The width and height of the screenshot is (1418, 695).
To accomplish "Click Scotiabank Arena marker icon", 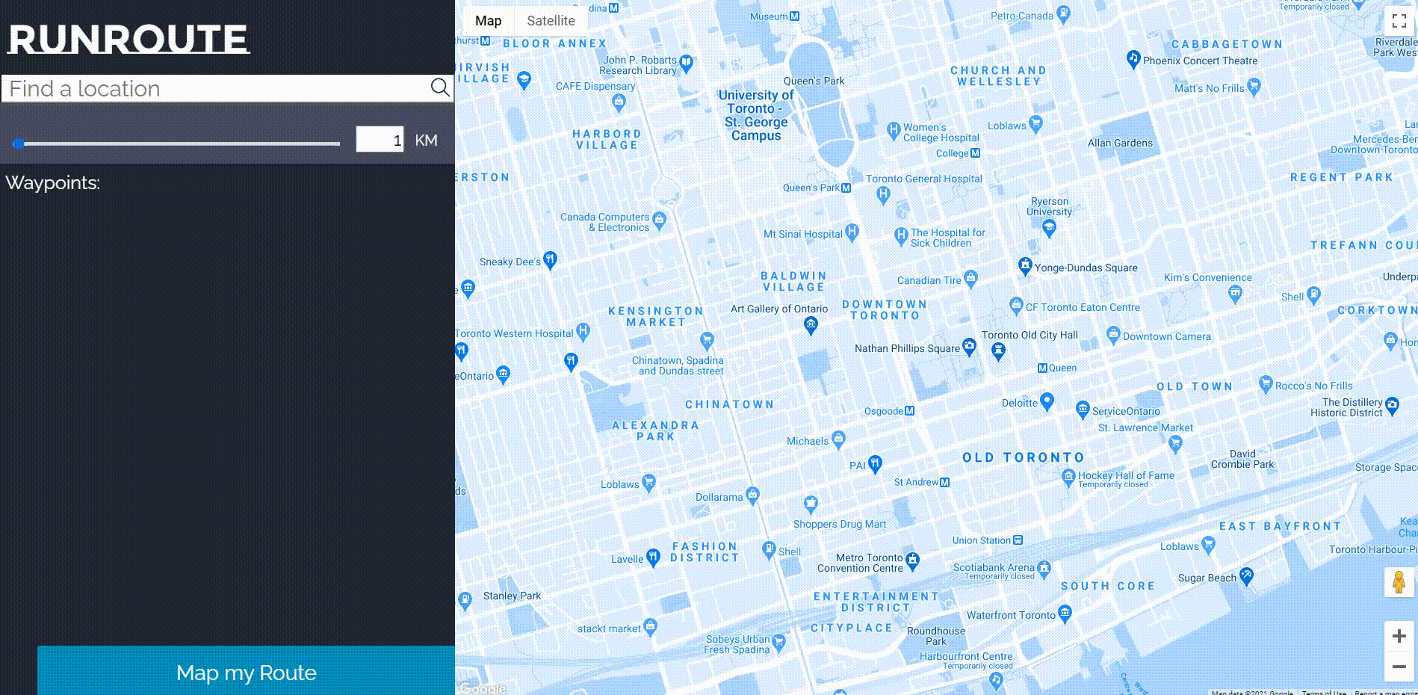I will (1044, 569).
